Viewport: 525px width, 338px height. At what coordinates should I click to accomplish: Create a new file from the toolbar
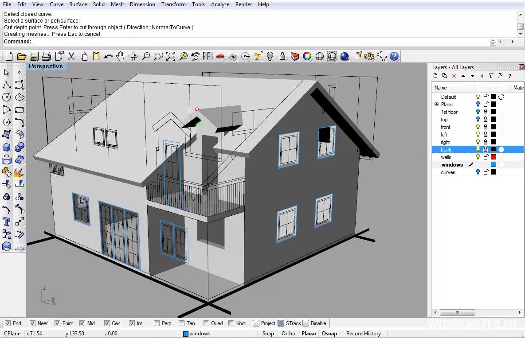(9, 56)
